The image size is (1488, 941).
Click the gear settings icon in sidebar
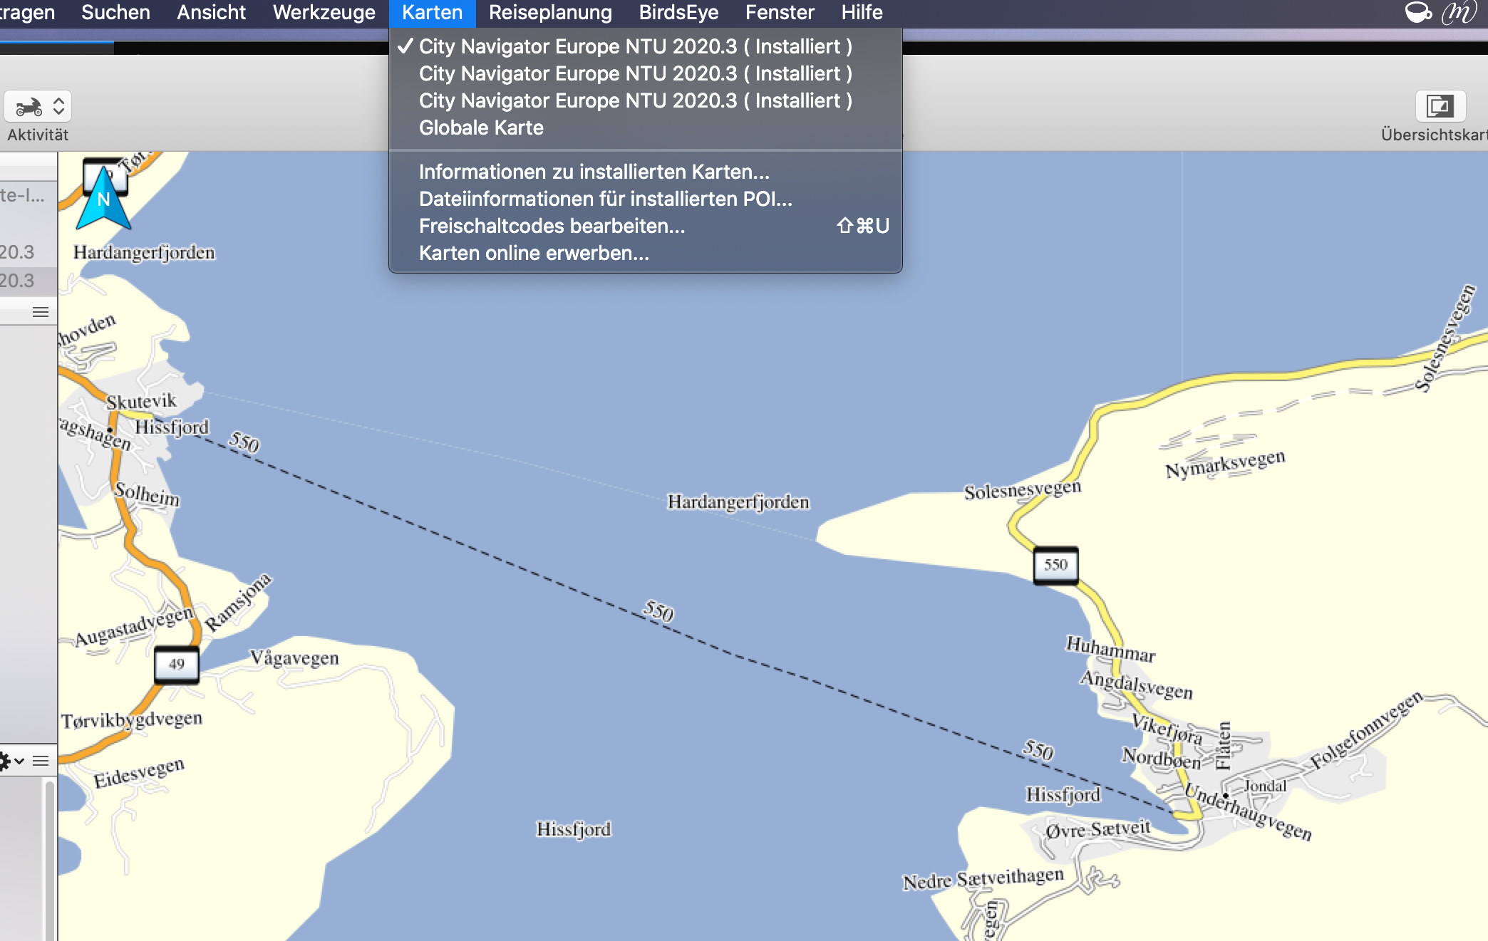tap(4, 761)
